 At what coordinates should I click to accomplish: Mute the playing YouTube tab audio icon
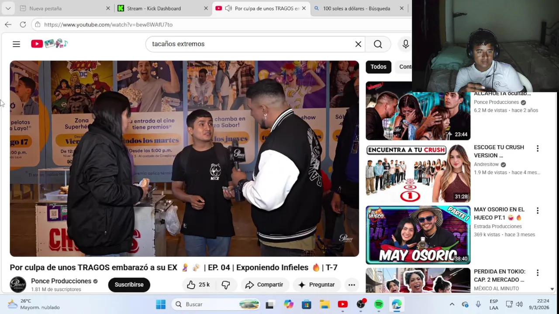tap(228, 8)
